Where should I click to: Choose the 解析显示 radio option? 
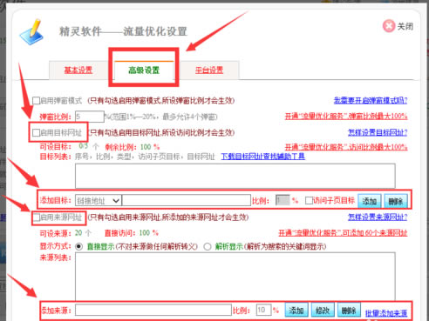(208, 247)
